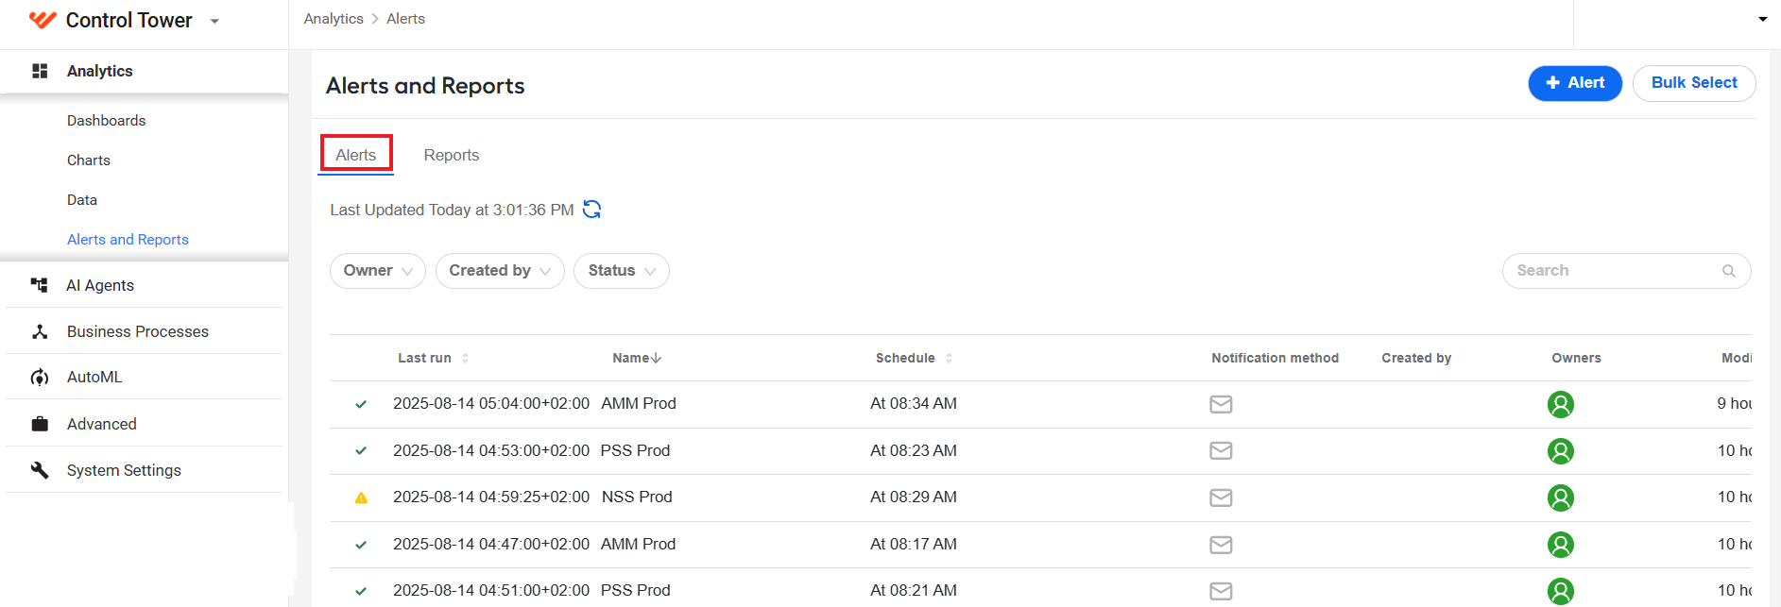Click the Bulk Select button

[1694, 83]
